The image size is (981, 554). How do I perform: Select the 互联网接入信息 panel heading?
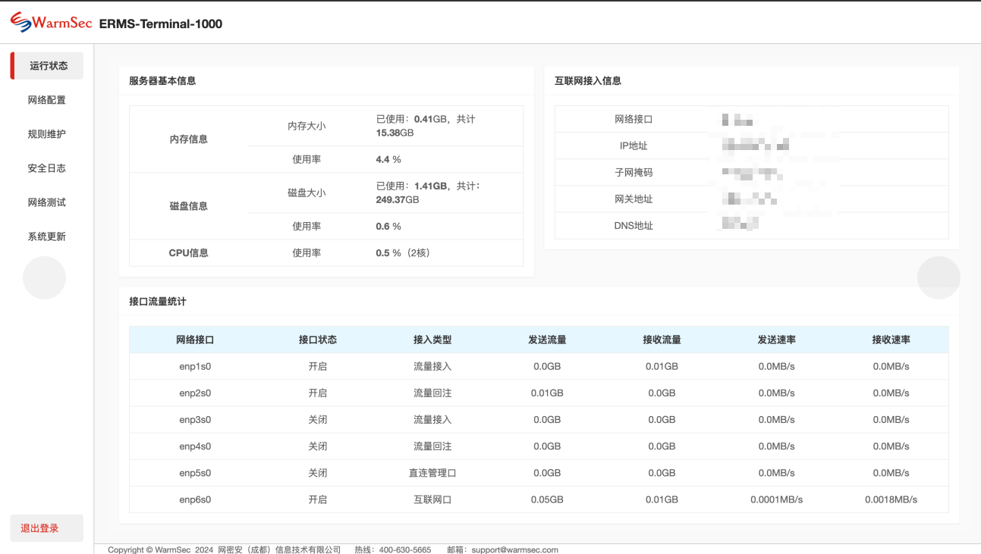(x=588, y=80)
